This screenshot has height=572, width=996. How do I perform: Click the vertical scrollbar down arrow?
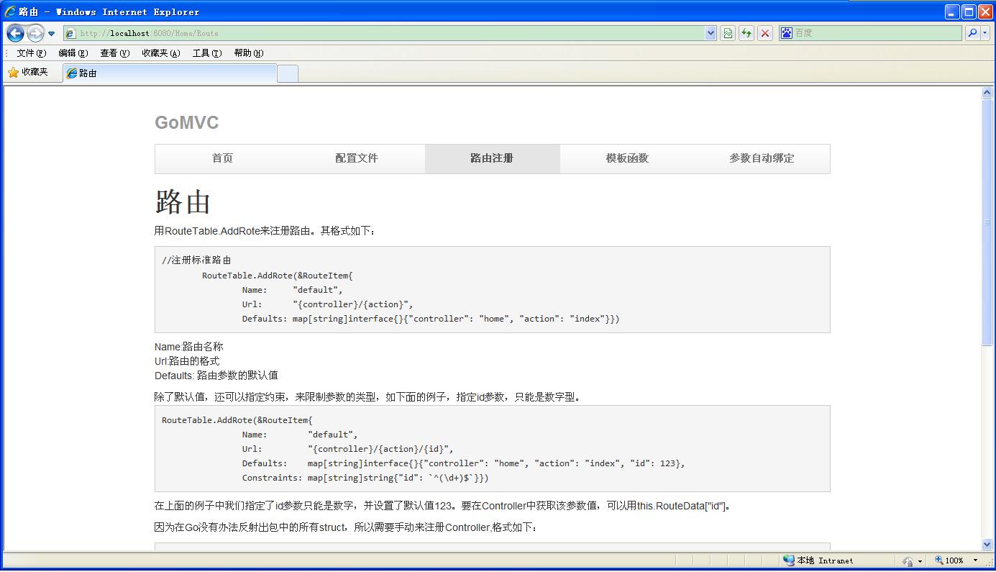[987, 545]
